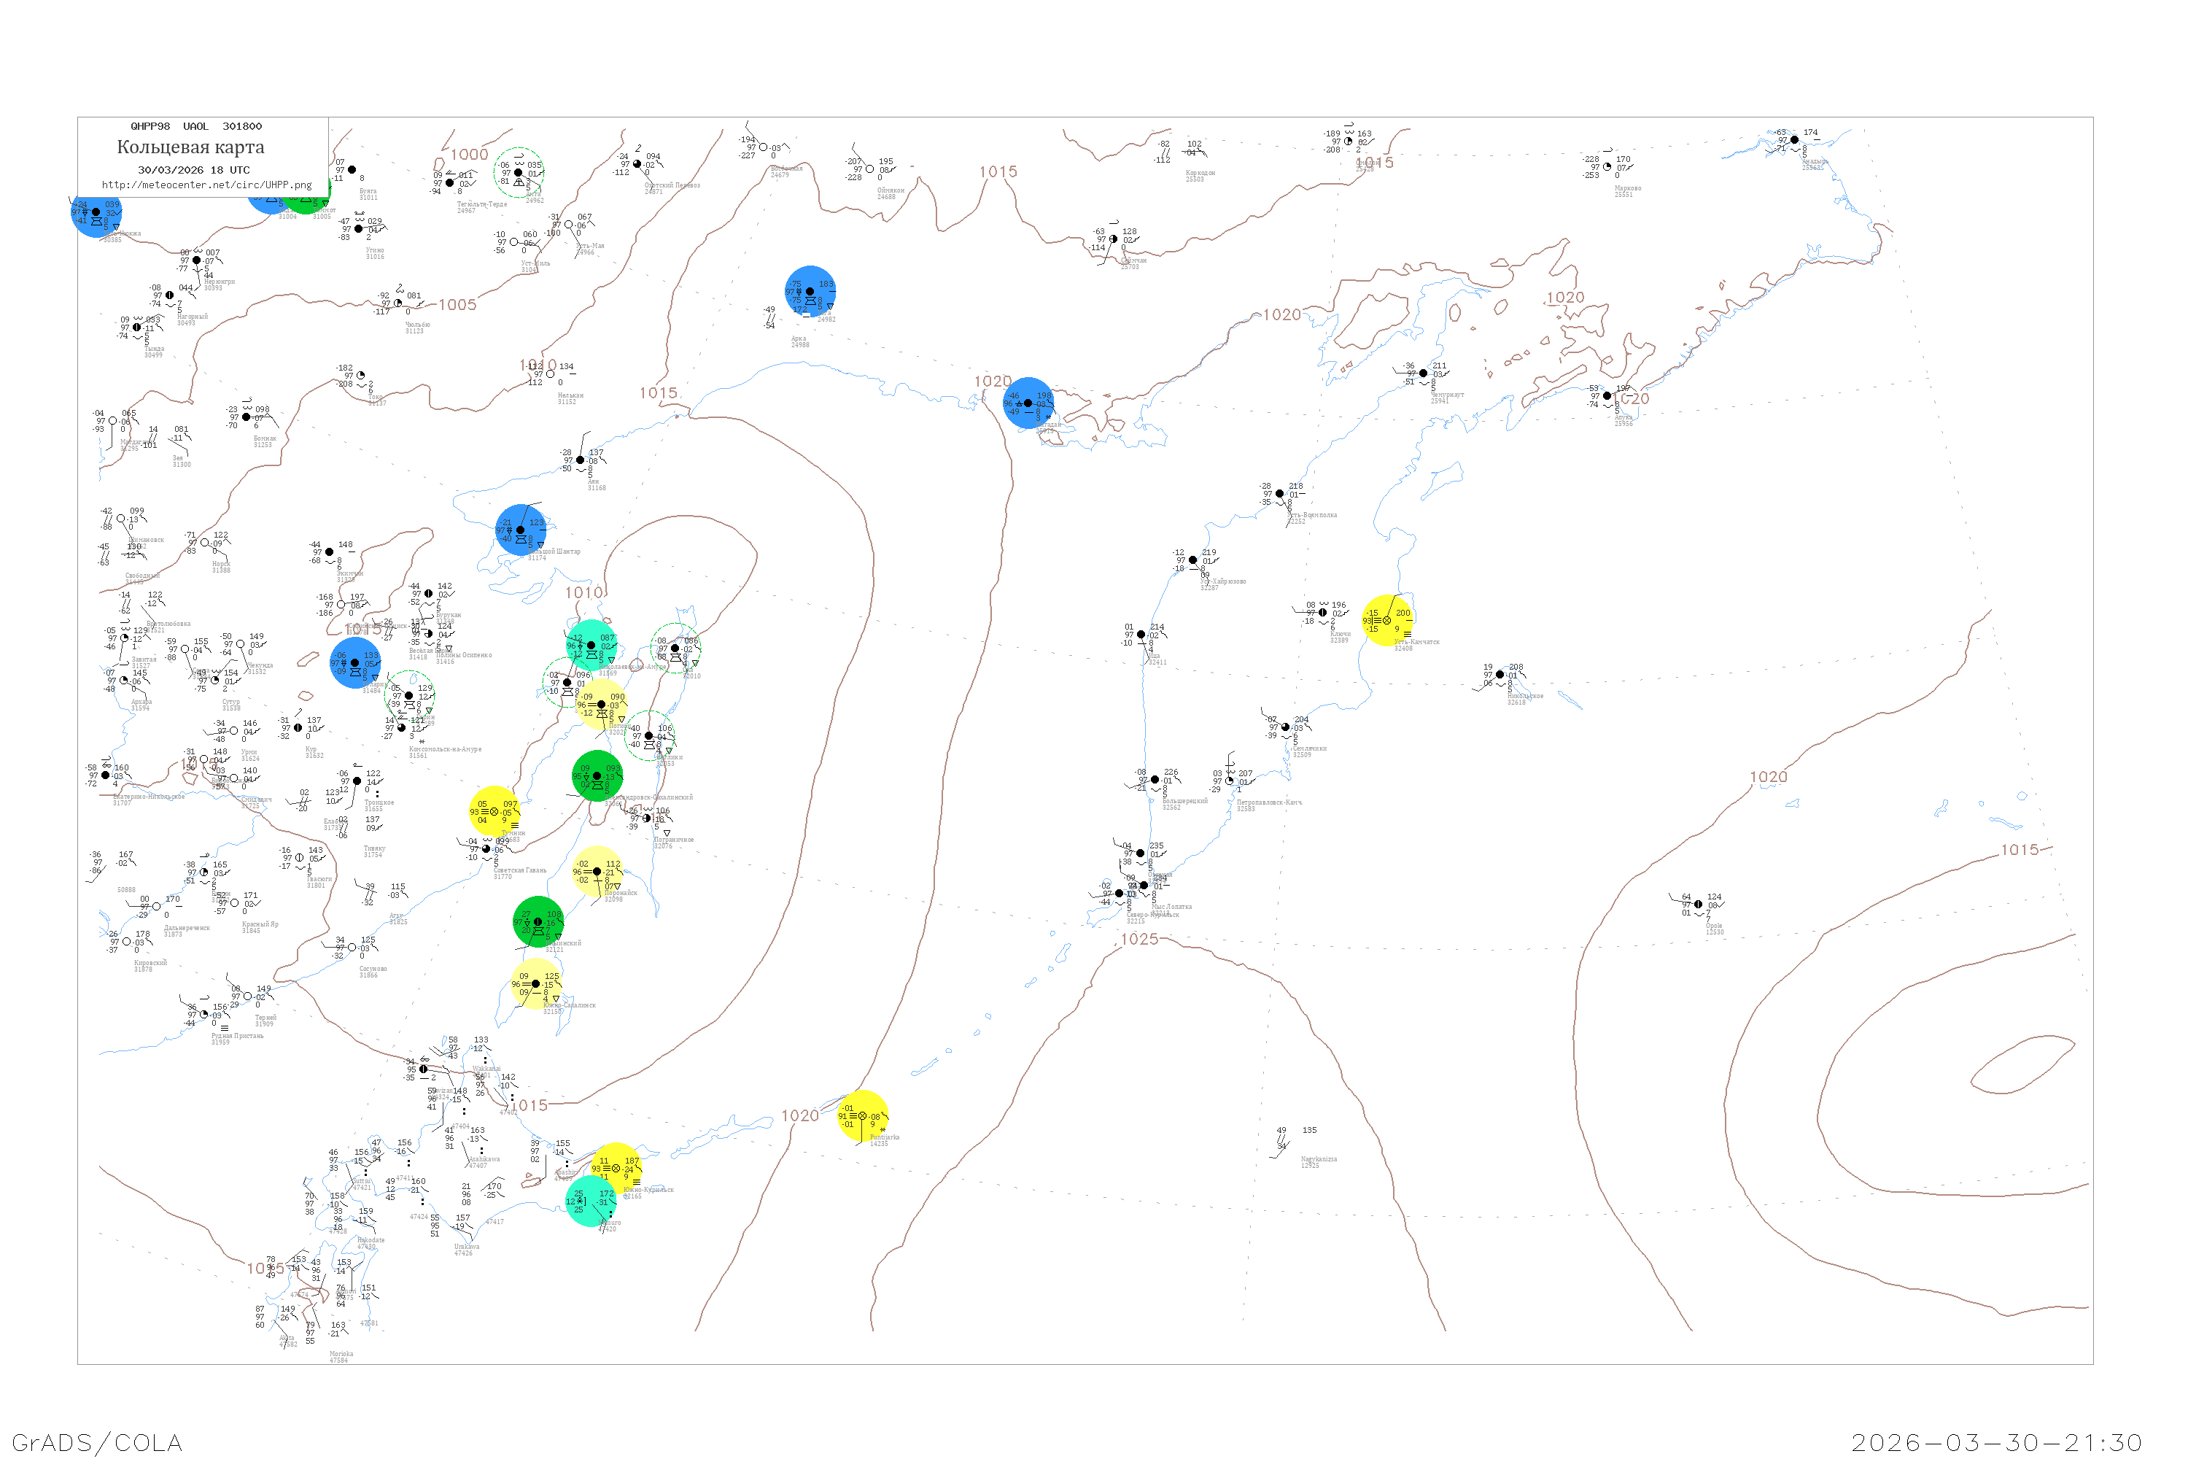Viewport: 2188px width, 1459px height.
Task: Click the dashed green circle at Оха
Action: click(x=675, y=649)
